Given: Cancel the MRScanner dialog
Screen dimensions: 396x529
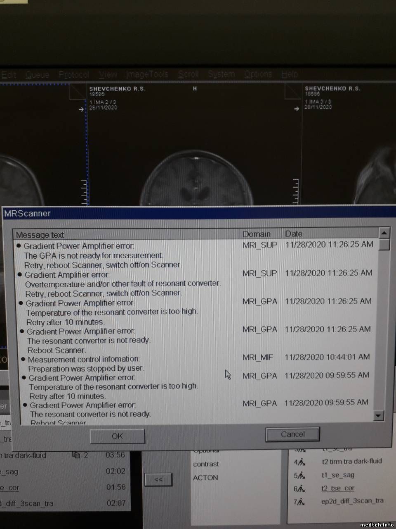Looking at the screenshot, I should (x=292, y=434).
